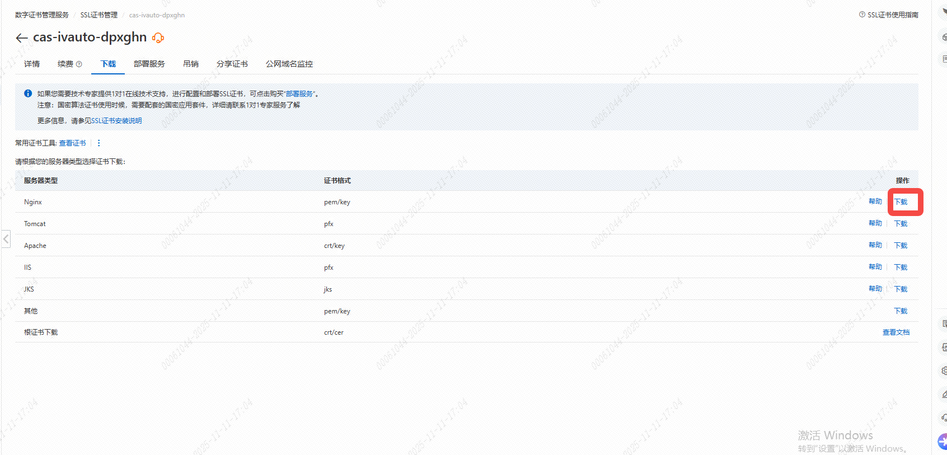
Task: Open the settings gear in right sidebar
Action: (x=944, y=370)
